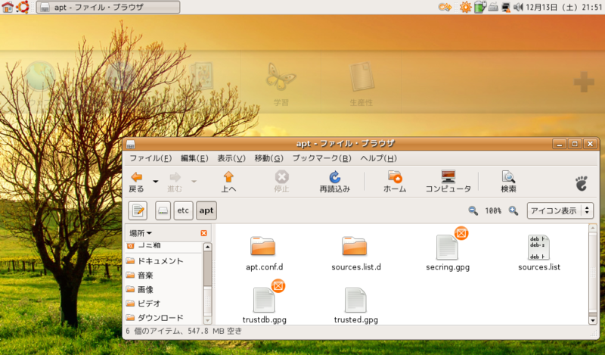Click the root filesystem drive path button
Image resolution: width=605 pixels, height=355 pixels.
(163, 210)
